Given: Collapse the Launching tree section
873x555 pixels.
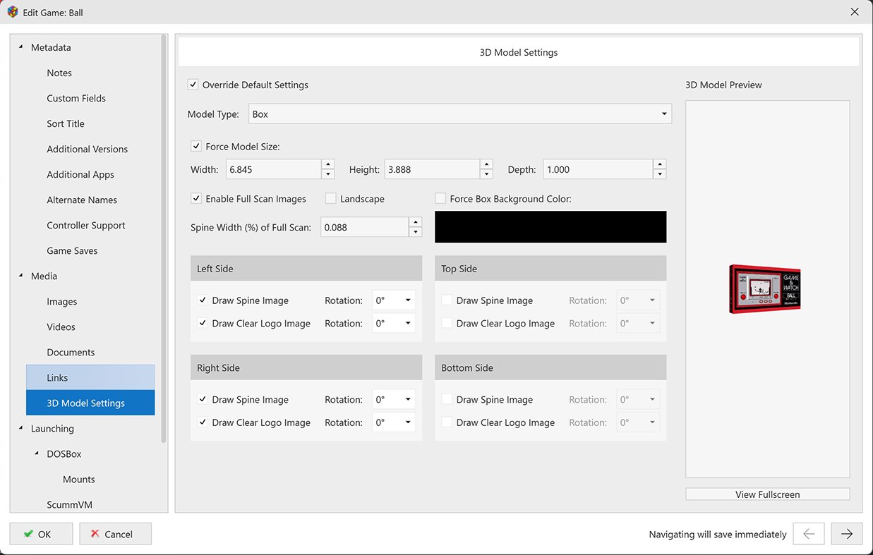Looking at the screenshot, I should [20, 428].
